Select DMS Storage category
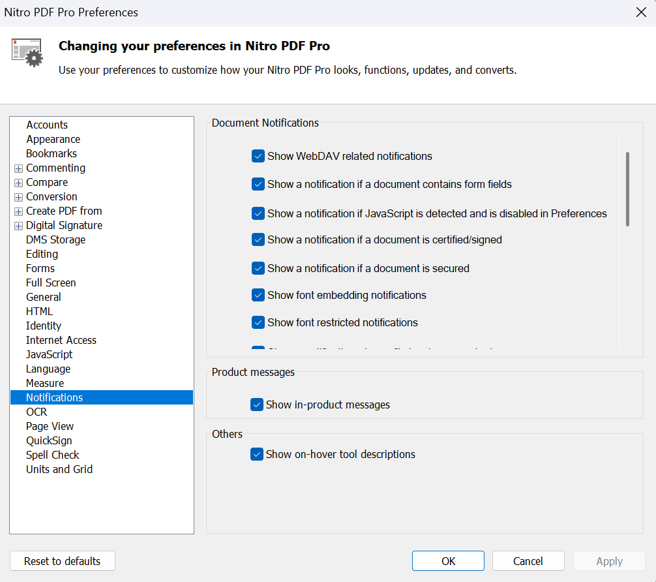 click(55, 239)
